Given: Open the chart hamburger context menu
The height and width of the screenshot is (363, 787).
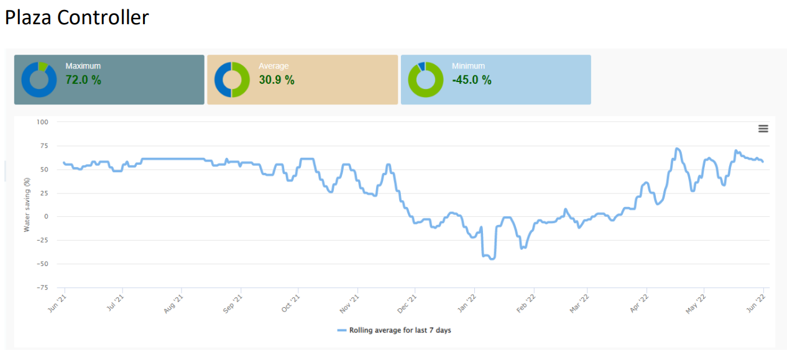Looking at the screenshot, I should [763, 129].
